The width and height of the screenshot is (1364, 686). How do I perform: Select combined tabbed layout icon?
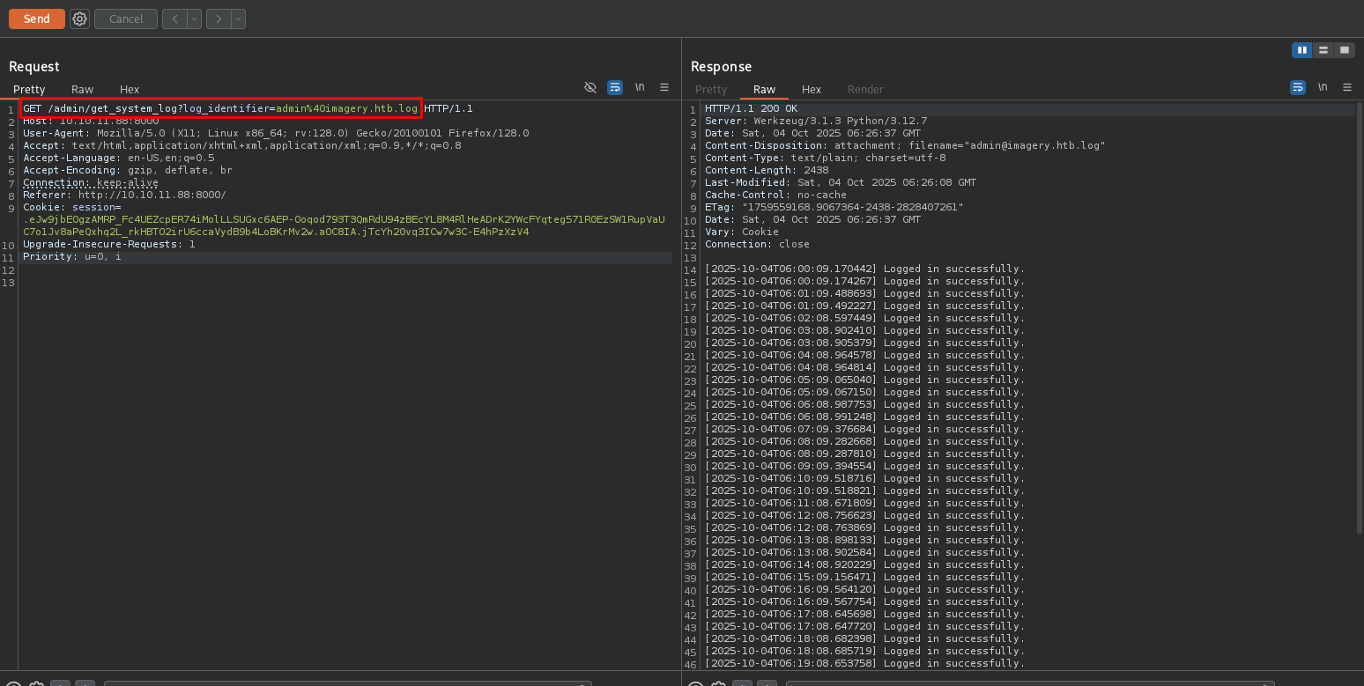[x=1344, y=50]
